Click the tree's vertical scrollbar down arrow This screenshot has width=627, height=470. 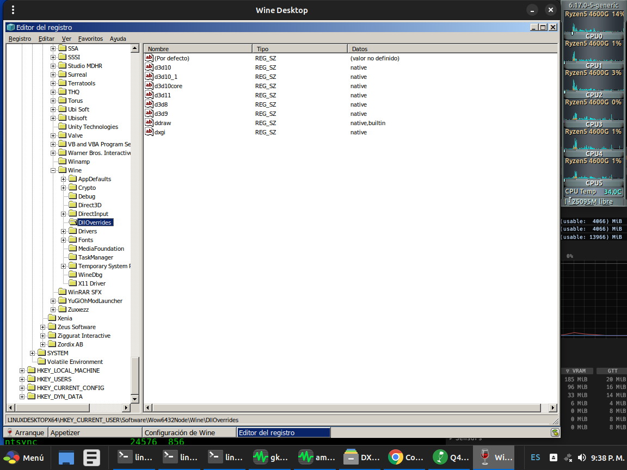pyautogui.click(x=135, y=399)
